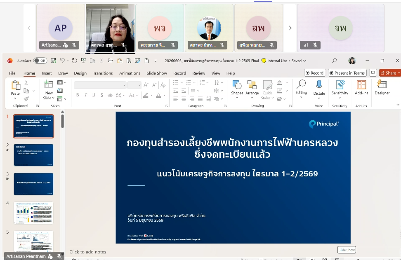The image size is (401, 260).
Task: Click the Save icon in quick access toolbar
Action: point(54,61)
